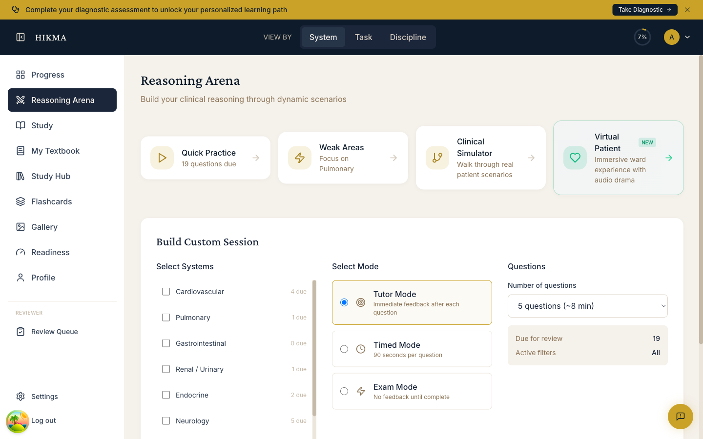The height and width of the screenshot is (439, 703).
Task: Open the Study Hub menu item
Action: pyautogui.click(x=62, y=176)
